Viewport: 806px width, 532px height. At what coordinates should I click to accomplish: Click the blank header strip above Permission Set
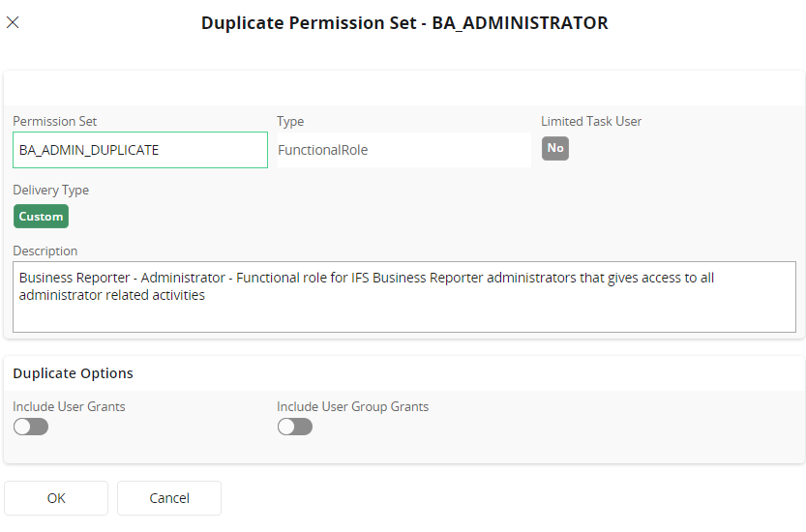403,88
